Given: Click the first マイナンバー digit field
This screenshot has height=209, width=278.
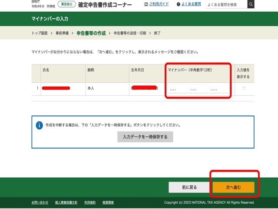Looking at the screenshot, I should pyautogui.click(x=177, y=89).
